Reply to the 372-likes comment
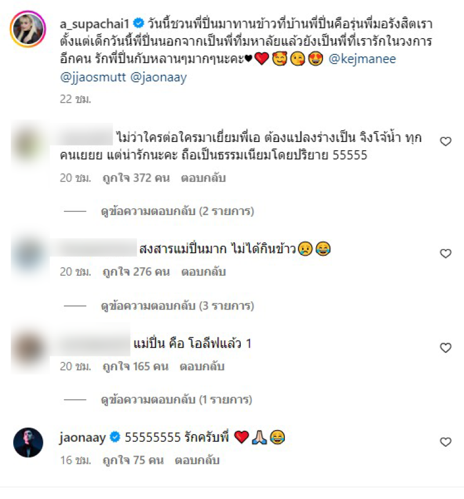The height and width of the screenshot is (499, 464). point(203,178)
